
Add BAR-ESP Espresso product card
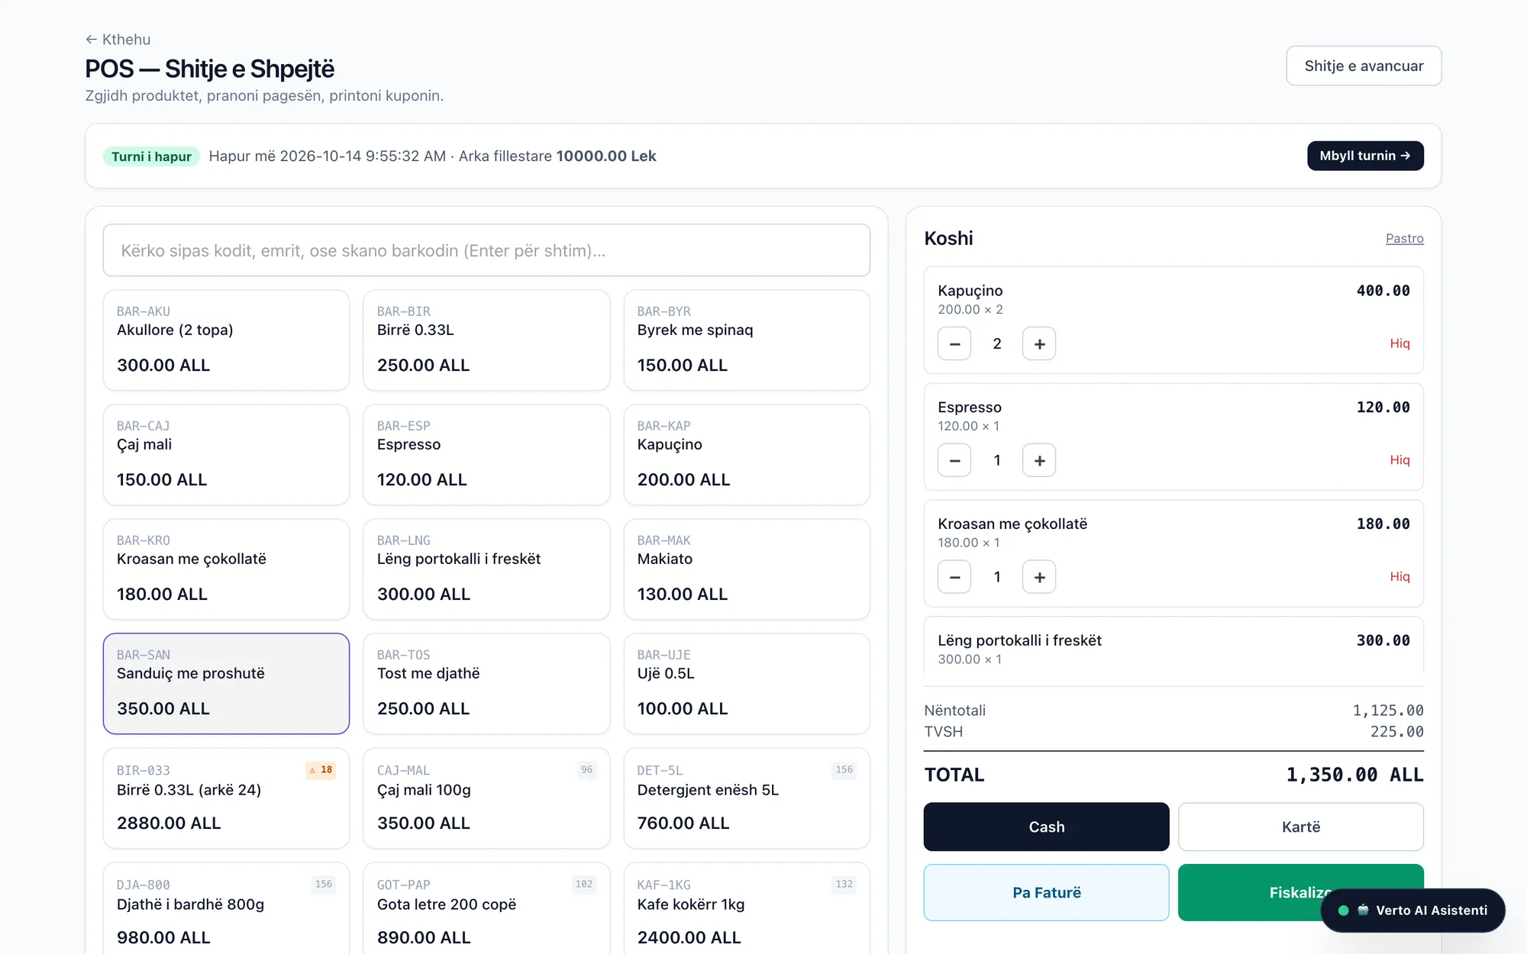pyautogui.click(x=486, y=455)
